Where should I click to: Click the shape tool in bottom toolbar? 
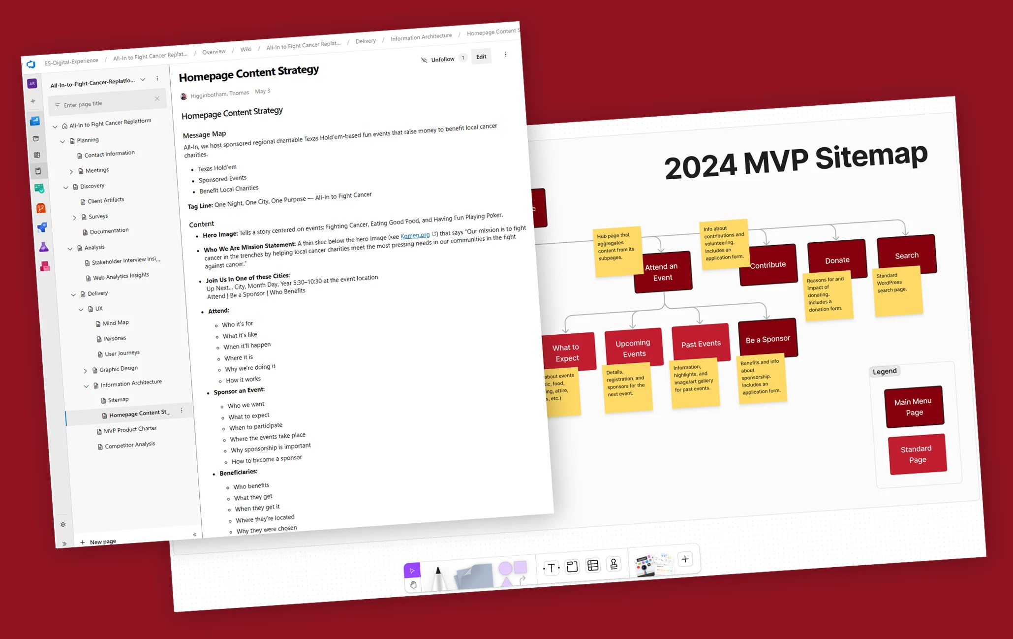(511, 566)
